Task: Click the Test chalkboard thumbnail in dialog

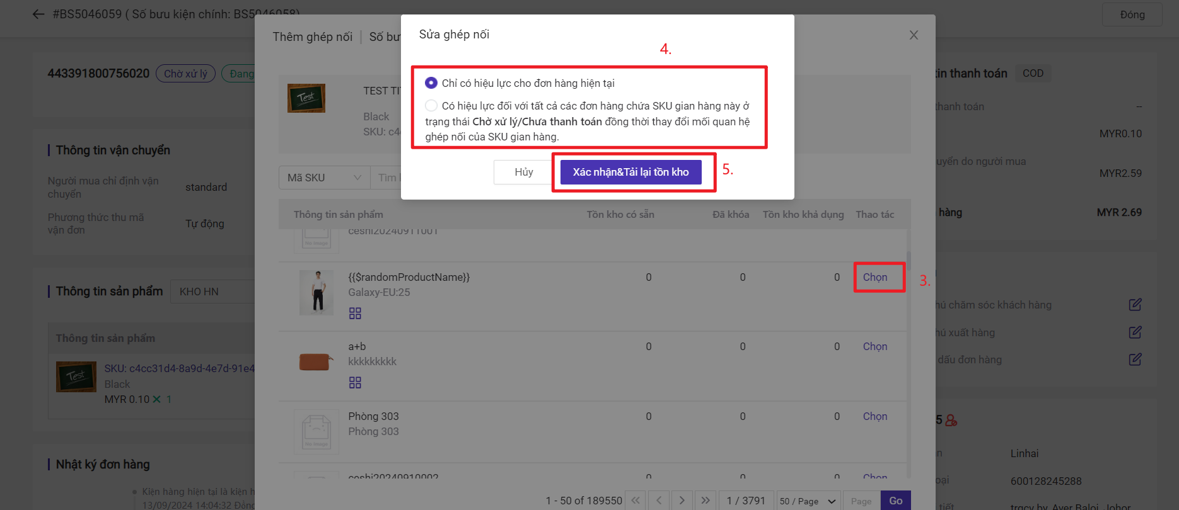Action: point(306,98)
